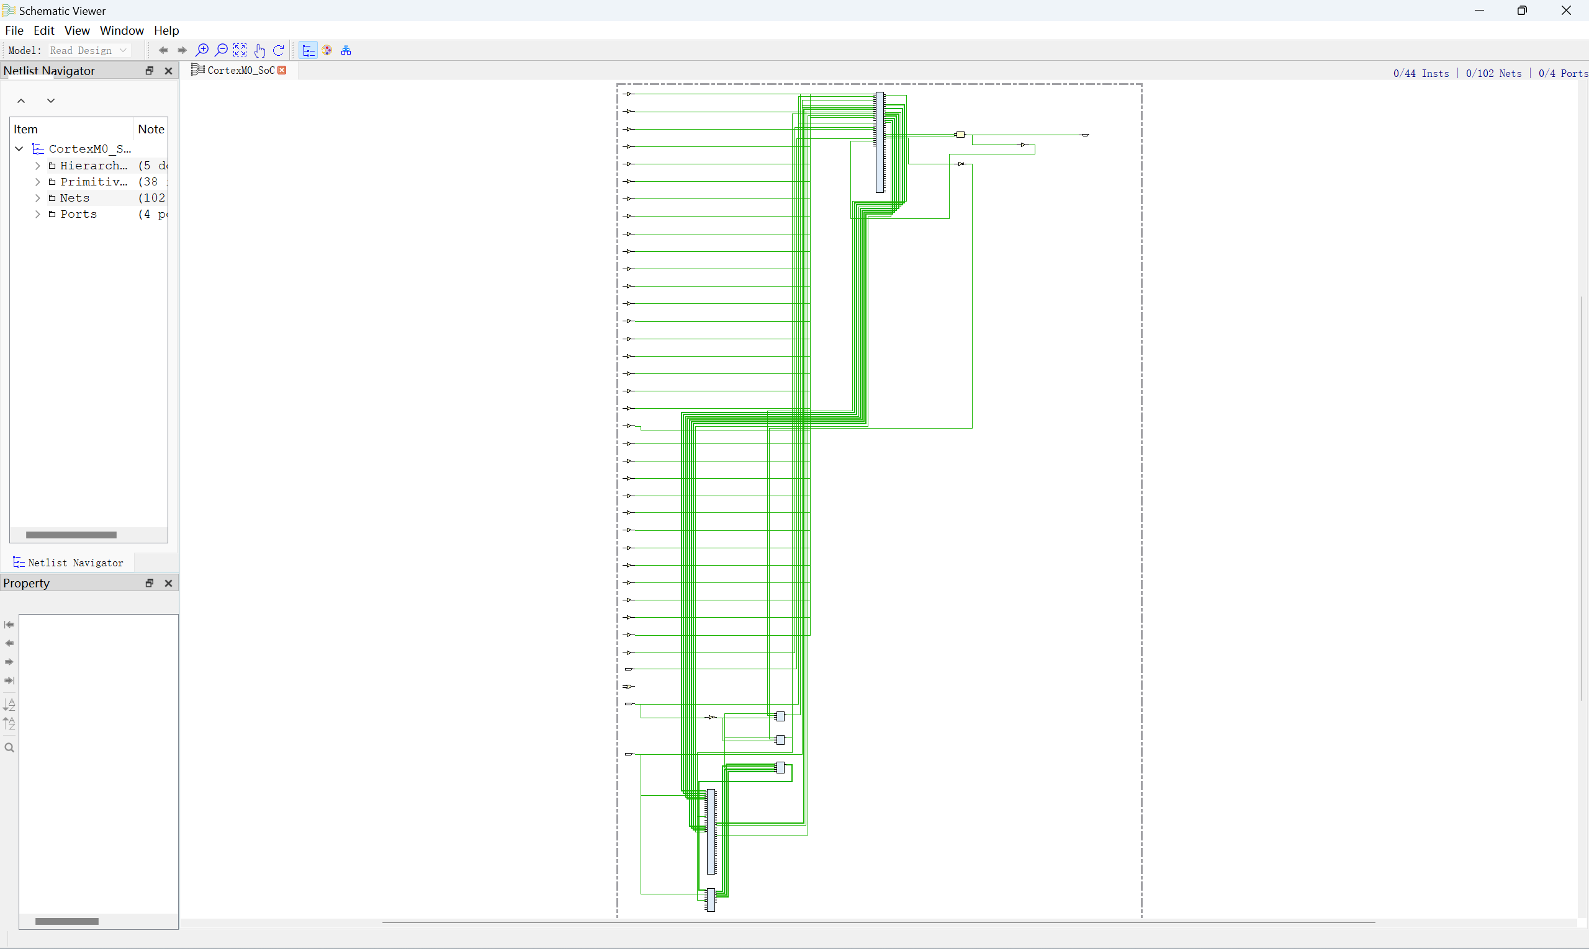Click the up arrow in Netlist Navigator
This screenshot has height=949, width=1589.
tap(21, 101)
